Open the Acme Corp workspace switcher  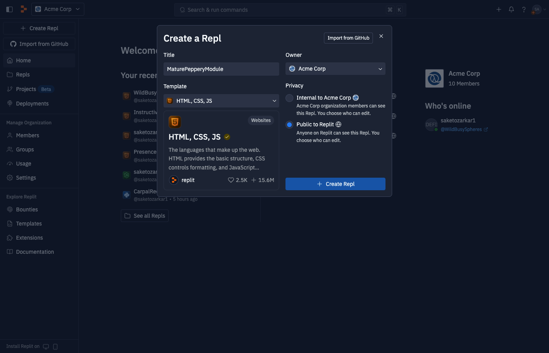[x=58, y=9]
